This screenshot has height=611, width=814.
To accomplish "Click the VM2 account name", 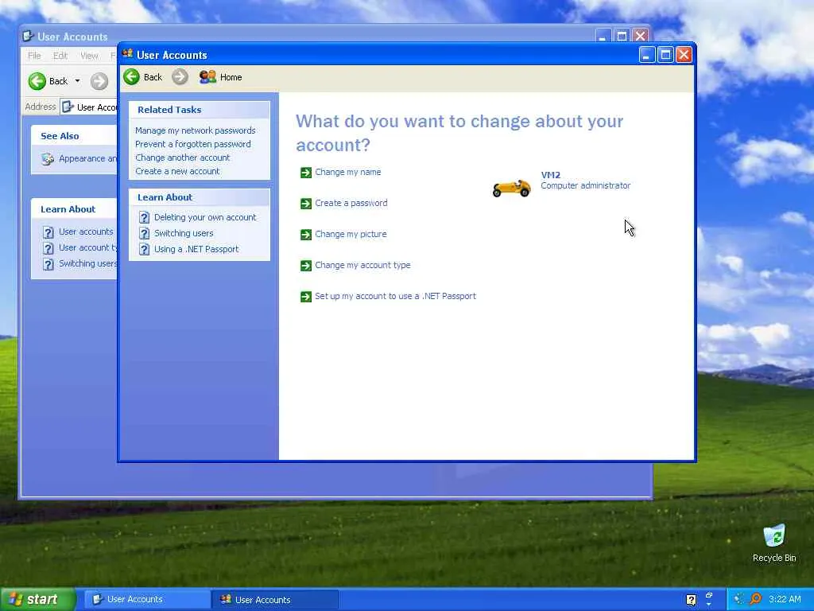I will (550, 175).
